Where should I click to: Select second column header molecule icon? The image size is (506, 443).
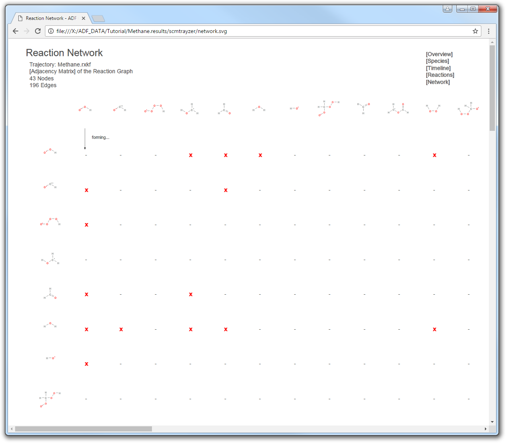[x=119, y=108]
